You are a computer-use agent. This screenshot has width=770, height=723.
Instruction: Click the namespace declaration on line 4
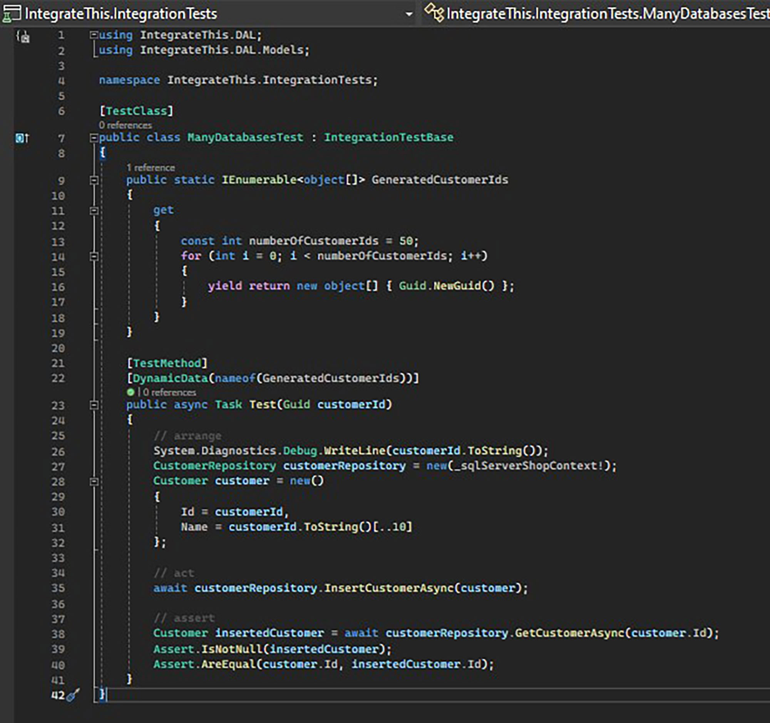pyautogui.click(x=238, y=80)
